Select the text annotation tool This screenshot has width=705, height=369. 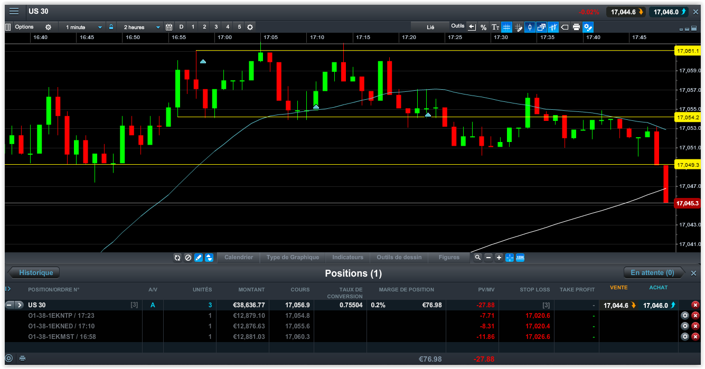(495, 27)
